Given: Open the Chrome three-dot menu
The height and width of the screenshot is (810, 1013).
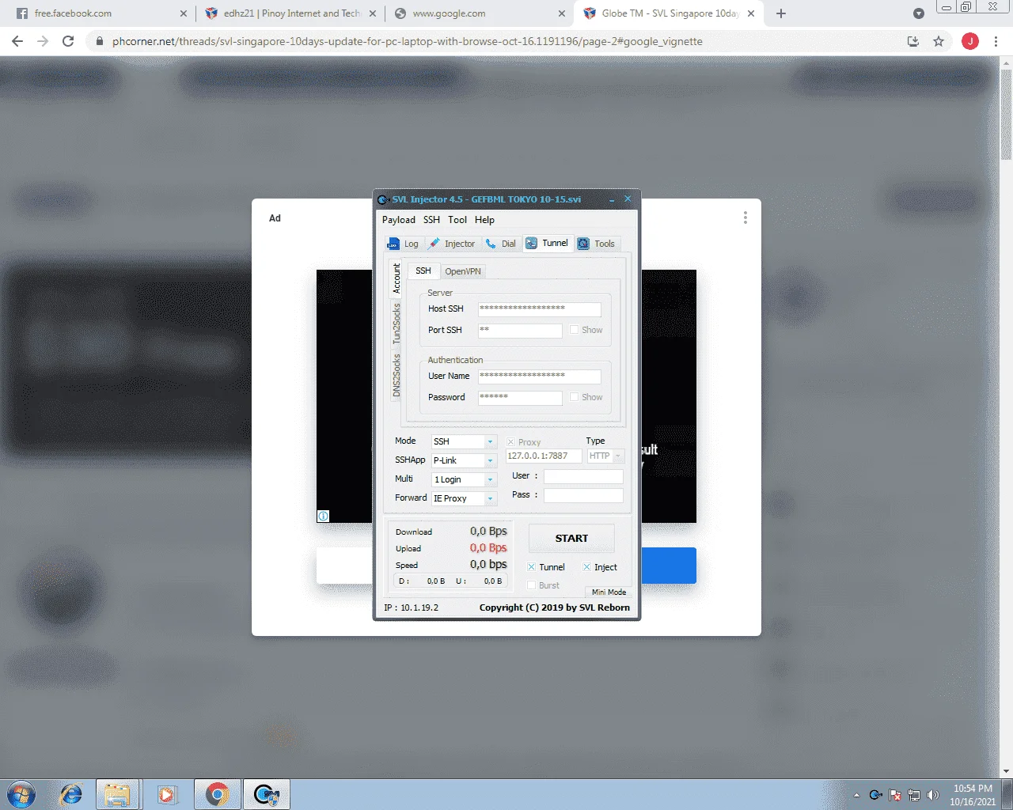Looking at the screenshot, I should coord(996,41).
